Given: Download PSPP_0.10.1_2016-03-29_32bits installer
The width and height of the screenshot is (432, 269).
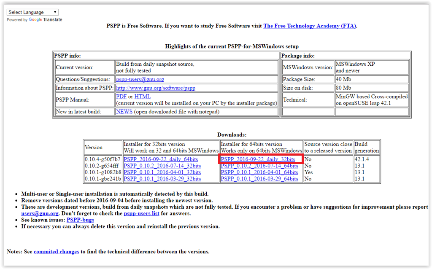Looking at the screenshot, I should click(162, 179).
